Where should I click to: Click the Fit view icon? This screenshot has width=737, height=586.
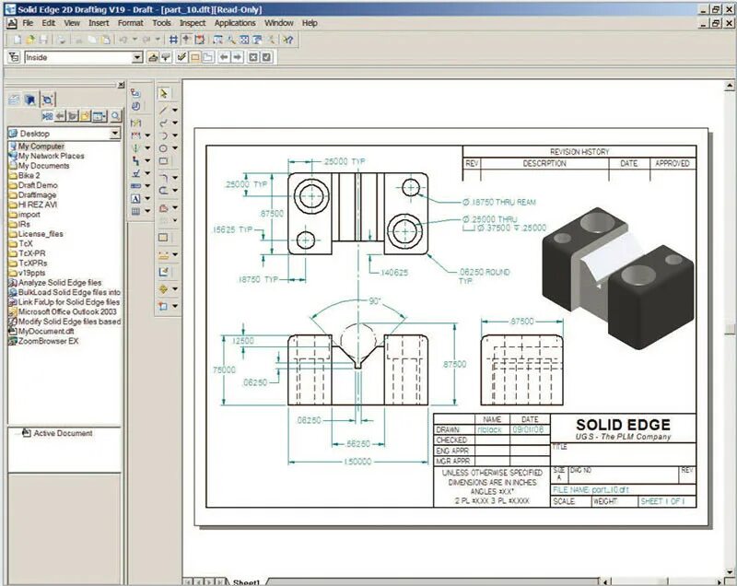coord(244,40)
